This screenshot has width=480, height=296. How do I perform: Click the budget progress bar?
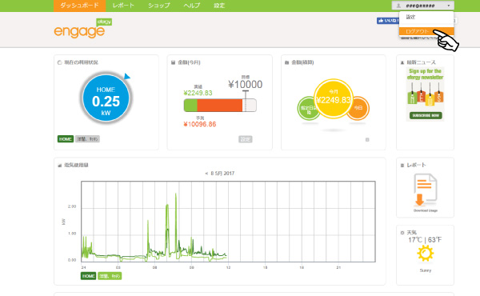tap(220, 106)
